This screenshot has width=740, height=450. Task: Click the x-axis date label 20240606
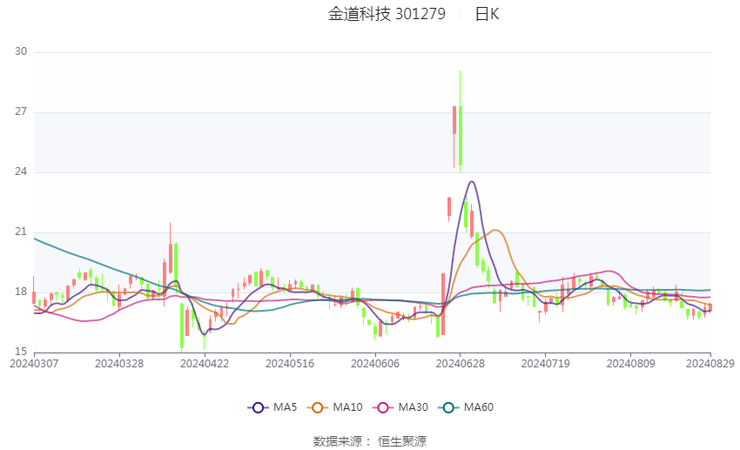coord(375,364)
